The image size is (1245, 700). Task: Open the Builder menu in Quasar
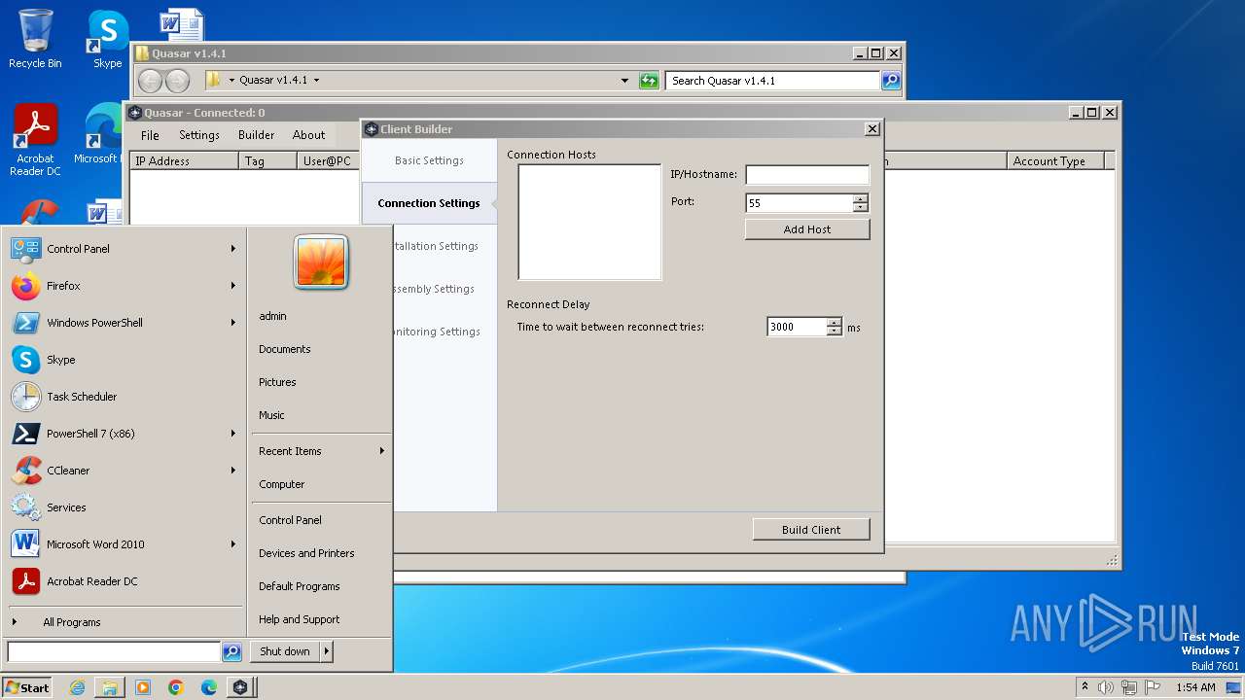[x=257, y=135]
